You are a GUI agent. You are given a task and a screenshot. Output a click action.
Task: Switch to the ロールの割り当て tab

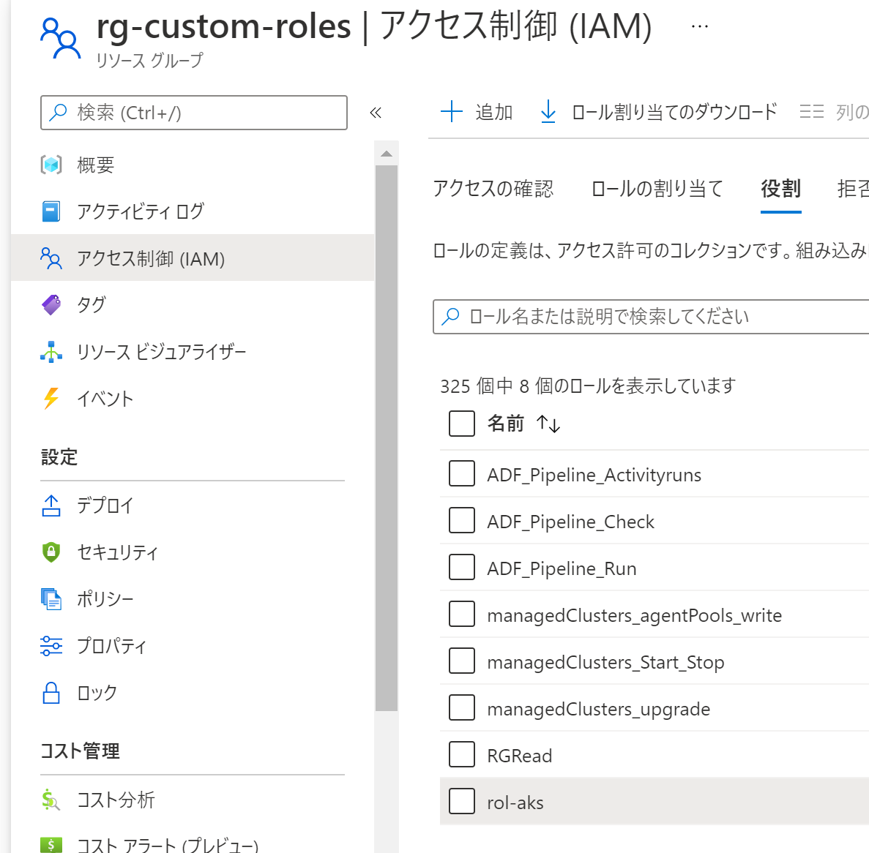point(657,189)
